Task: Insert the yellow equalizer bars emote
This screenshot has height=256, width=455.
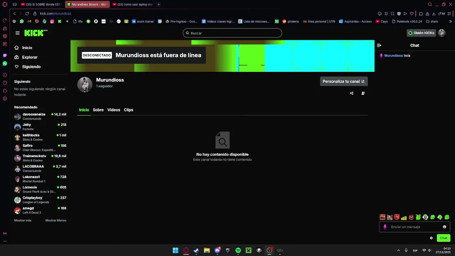Action: (404, 217)
